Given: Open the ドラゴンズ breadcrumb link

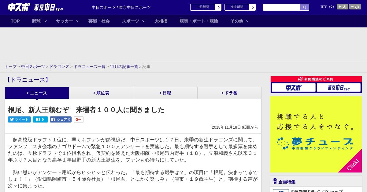Looking at the screenshot, I should coord(59,66).
